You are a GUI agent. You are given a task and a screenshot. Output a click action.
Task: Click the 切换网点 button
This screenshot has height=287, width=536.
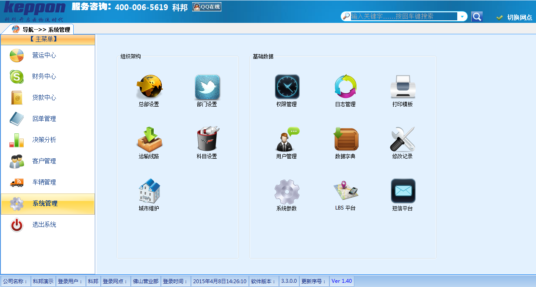[515, 17]
